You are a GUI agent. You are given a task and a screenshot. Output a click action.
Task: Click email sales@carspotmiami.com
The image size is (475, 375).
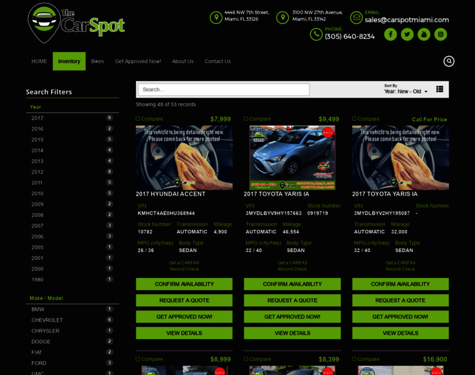tap(406, 20)
